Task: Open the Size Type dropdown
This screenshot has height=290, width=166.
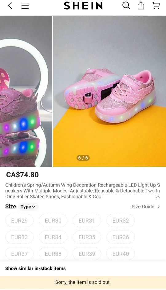Action: [28, 207]
